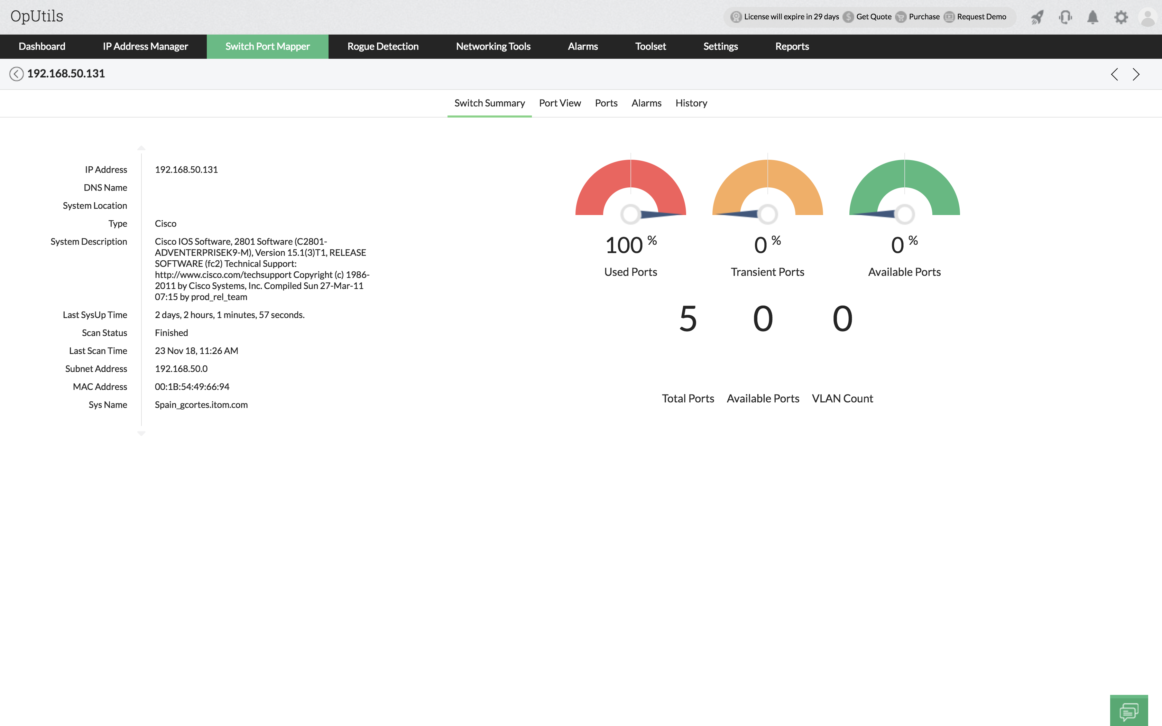Click the OpUtils logo
The height and width of the screenshot is (726, 1162).
tap(37, 16)
